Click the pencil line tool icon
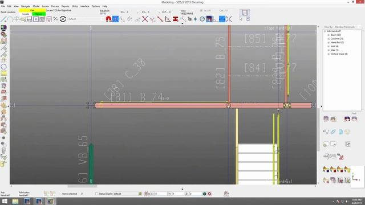The width and height of the screenshot is (365, 205). (x=3, y=19)
